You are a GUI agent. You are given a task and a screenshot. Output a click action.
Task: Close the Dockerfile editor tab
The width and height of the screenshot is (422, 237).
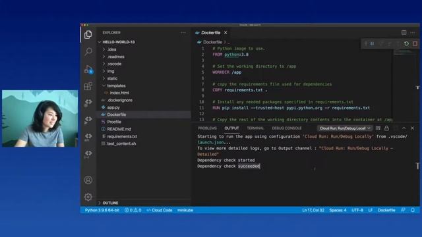pos(226,32)
